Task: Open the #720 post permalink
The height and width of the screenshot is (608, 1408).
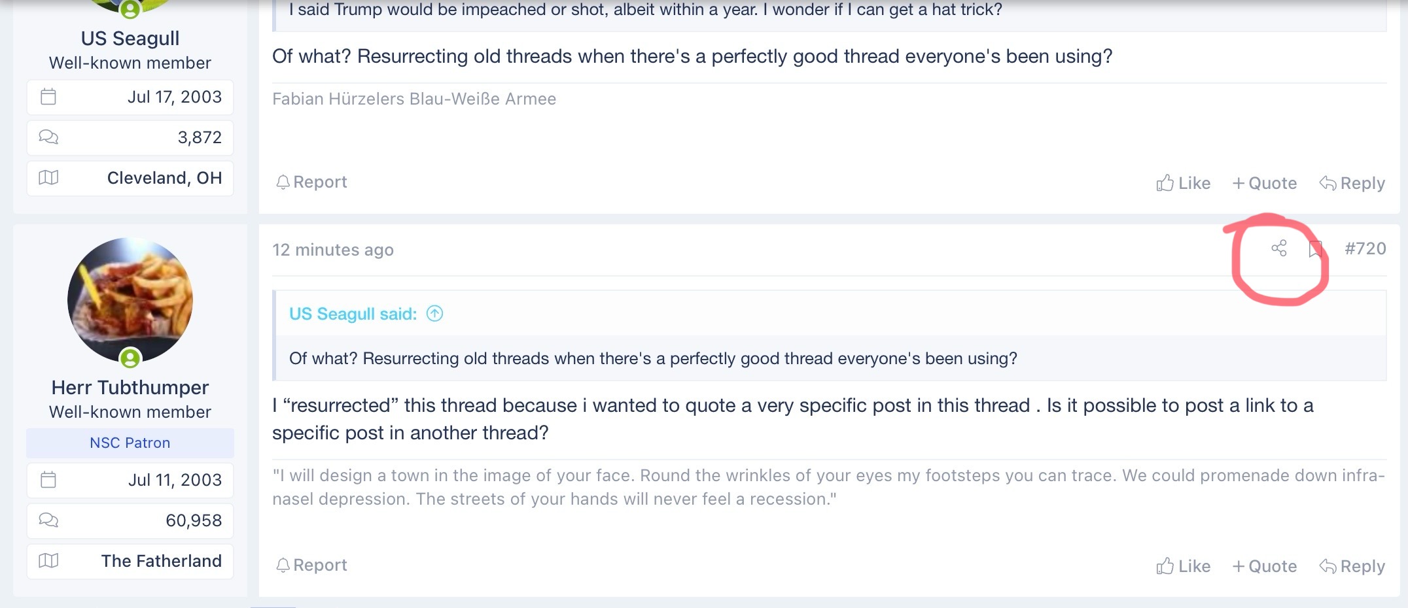Action: coord(1365,248)
